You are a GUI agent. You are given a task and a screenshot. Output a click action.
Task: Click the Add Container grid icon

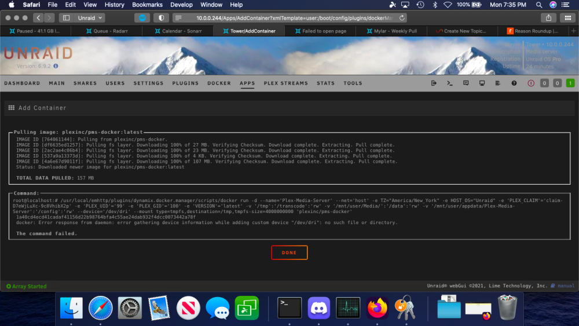(12, 108)
